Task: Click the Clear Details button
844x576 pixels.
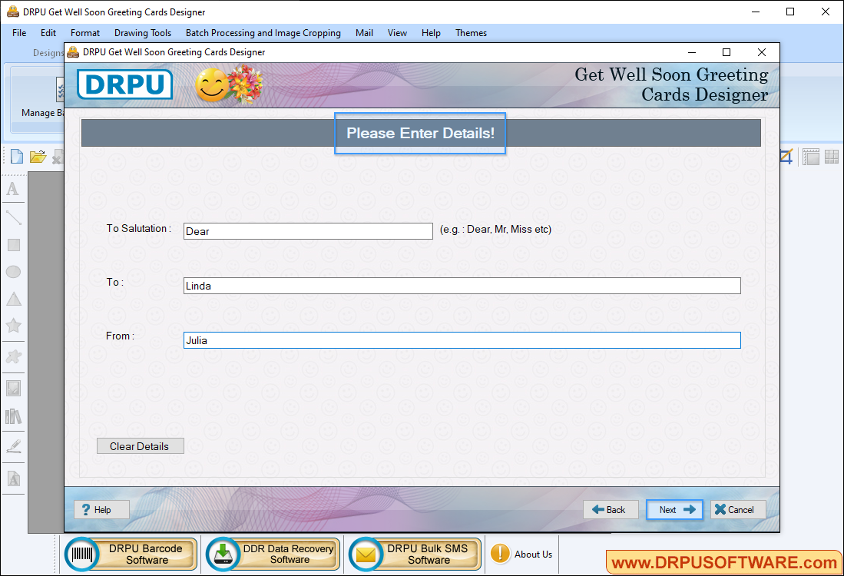Action: point(140,446)
